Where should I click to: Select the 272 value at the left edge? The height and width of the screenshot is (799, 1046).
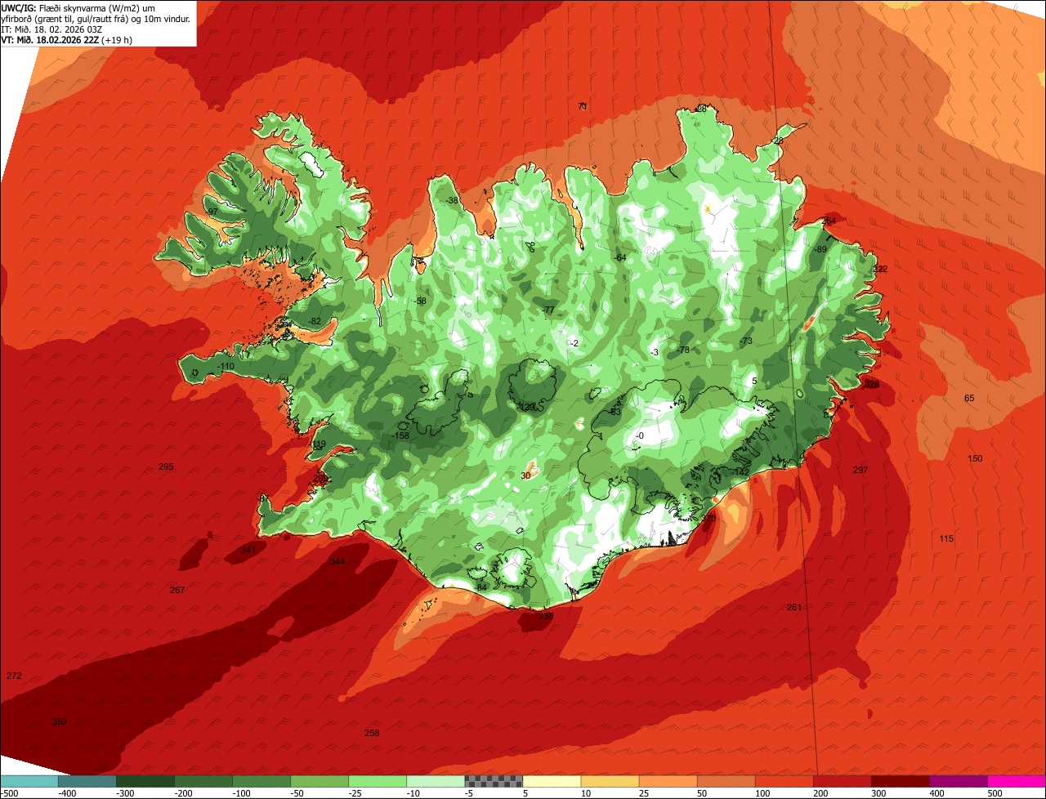(x=14, y=676)
